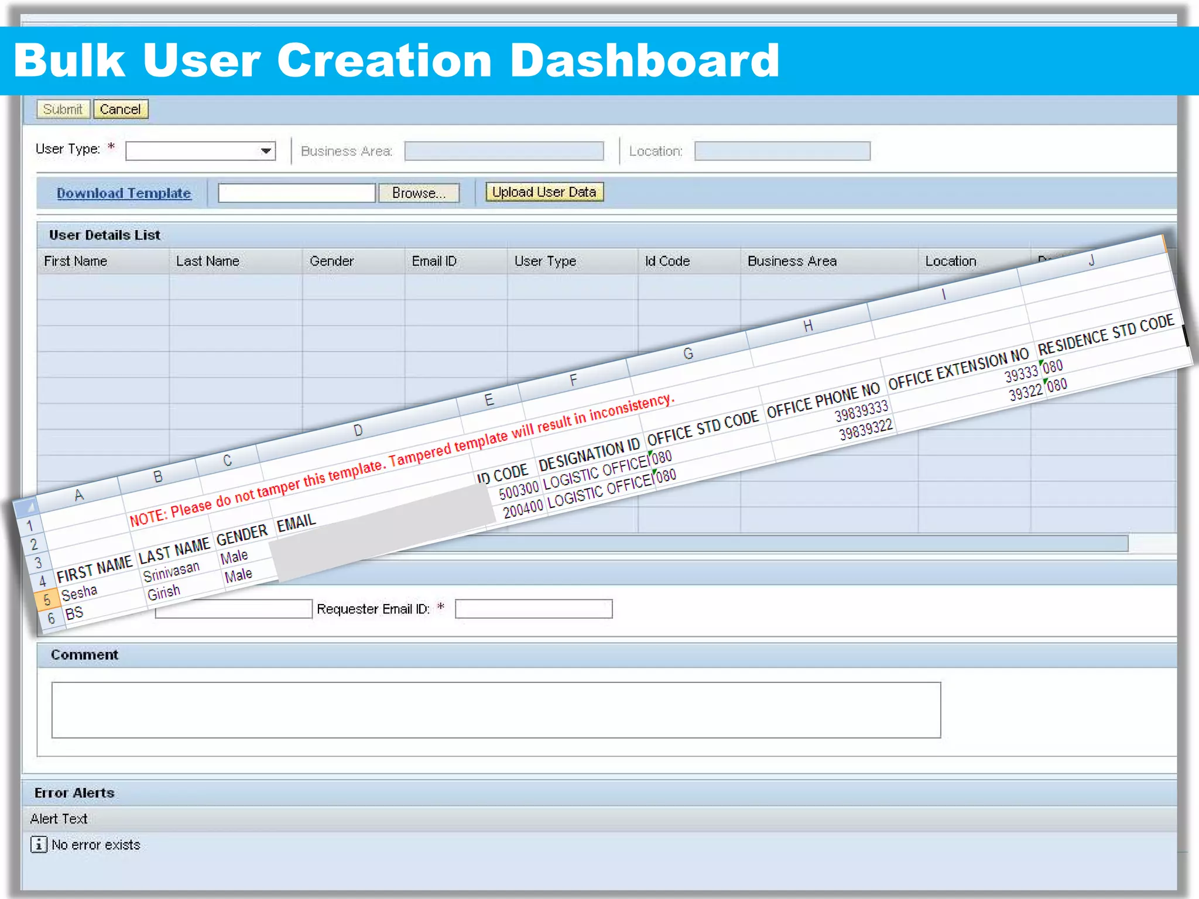
Task: Select the Gender column header
Action: [x=354, y=261]
